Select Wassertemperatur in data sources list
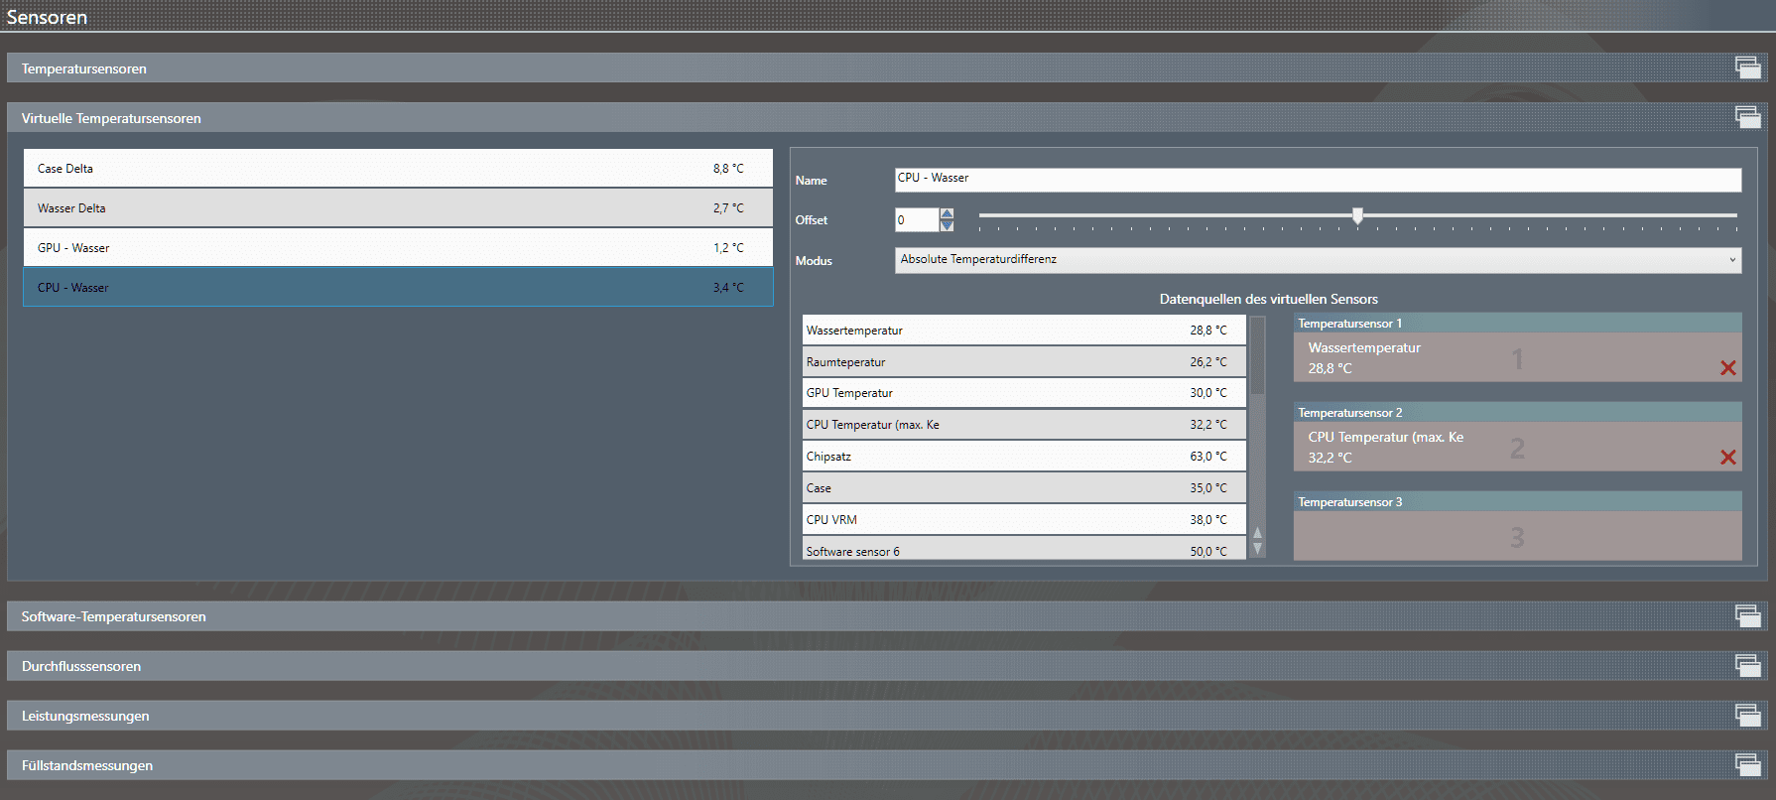The width and height of the screenshot is (1776, 800). (1024, 331)
